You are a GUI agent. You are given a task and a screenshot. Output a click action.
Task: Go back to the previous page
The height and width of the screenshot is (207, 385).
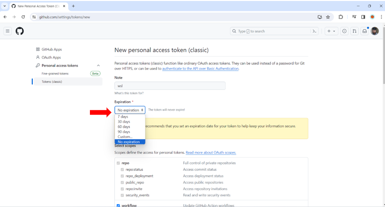click(5, 17)
